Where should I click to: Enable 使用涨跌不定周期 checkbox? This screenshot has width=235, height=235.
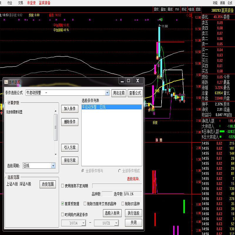click(x=62, y=186)
